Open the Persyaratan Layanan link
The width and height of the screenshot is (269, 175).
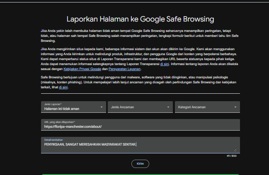[x=124, y=69]
